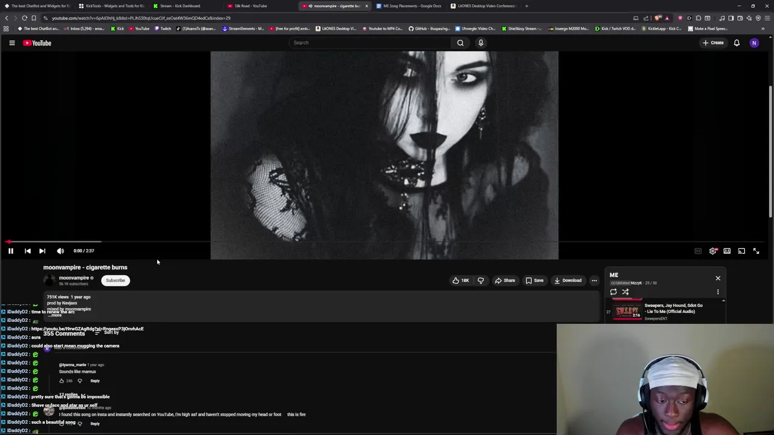This screenshot has height=435, width=774.
Task: Like @lyanna_marie's comment
Action: [62, 381]
